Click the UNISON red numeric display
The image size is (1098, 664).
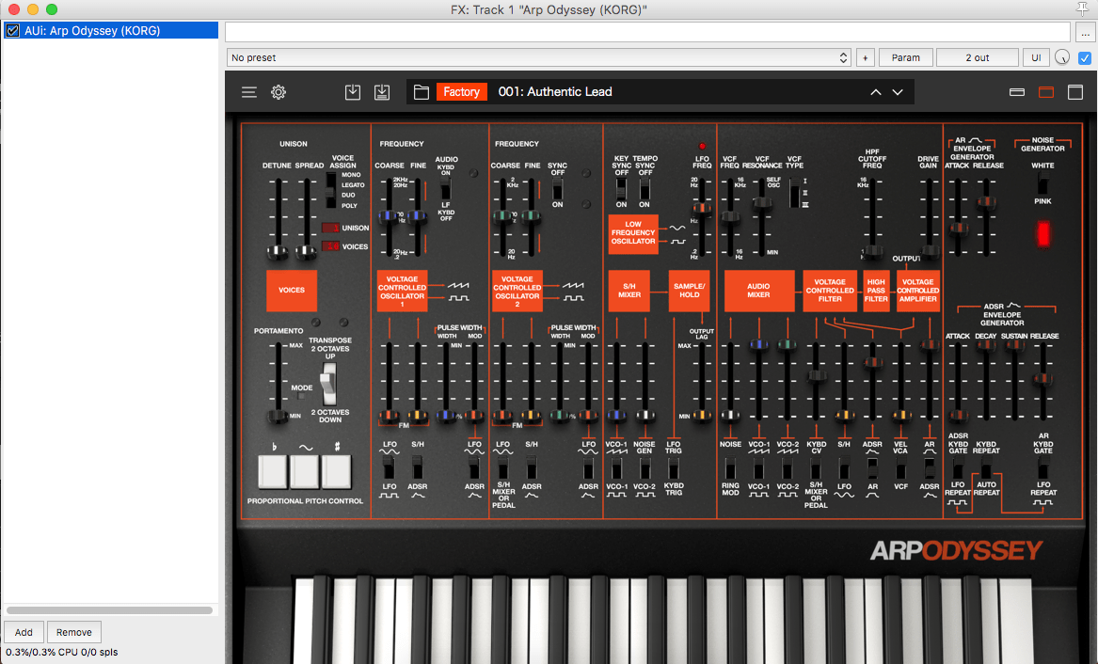(330, 228)
